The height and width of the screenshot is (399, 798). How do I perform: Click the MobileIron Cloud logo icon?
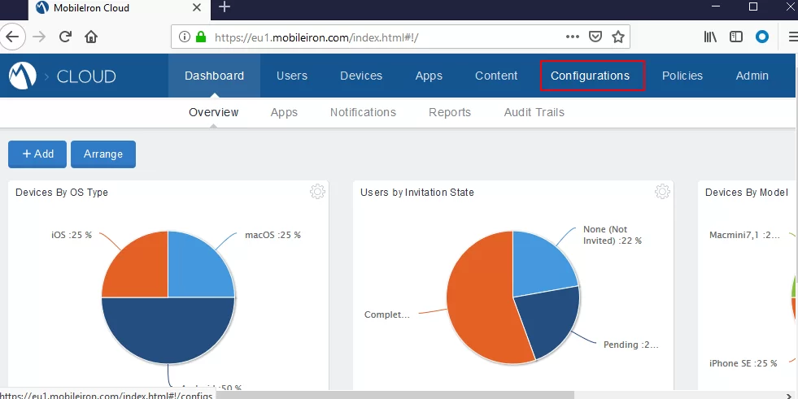(23, 76)
